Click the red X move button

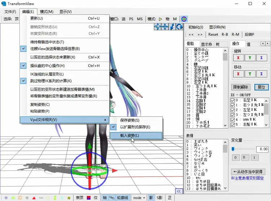tap(238, 74)
